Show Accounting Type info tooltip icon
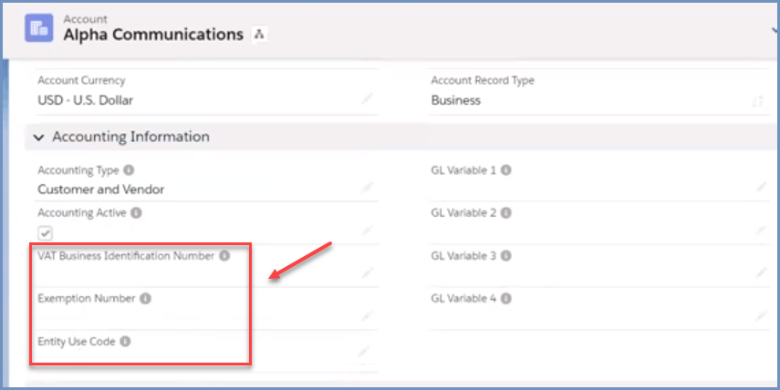The width and height of the screenshot is (780, 390). 129,170
